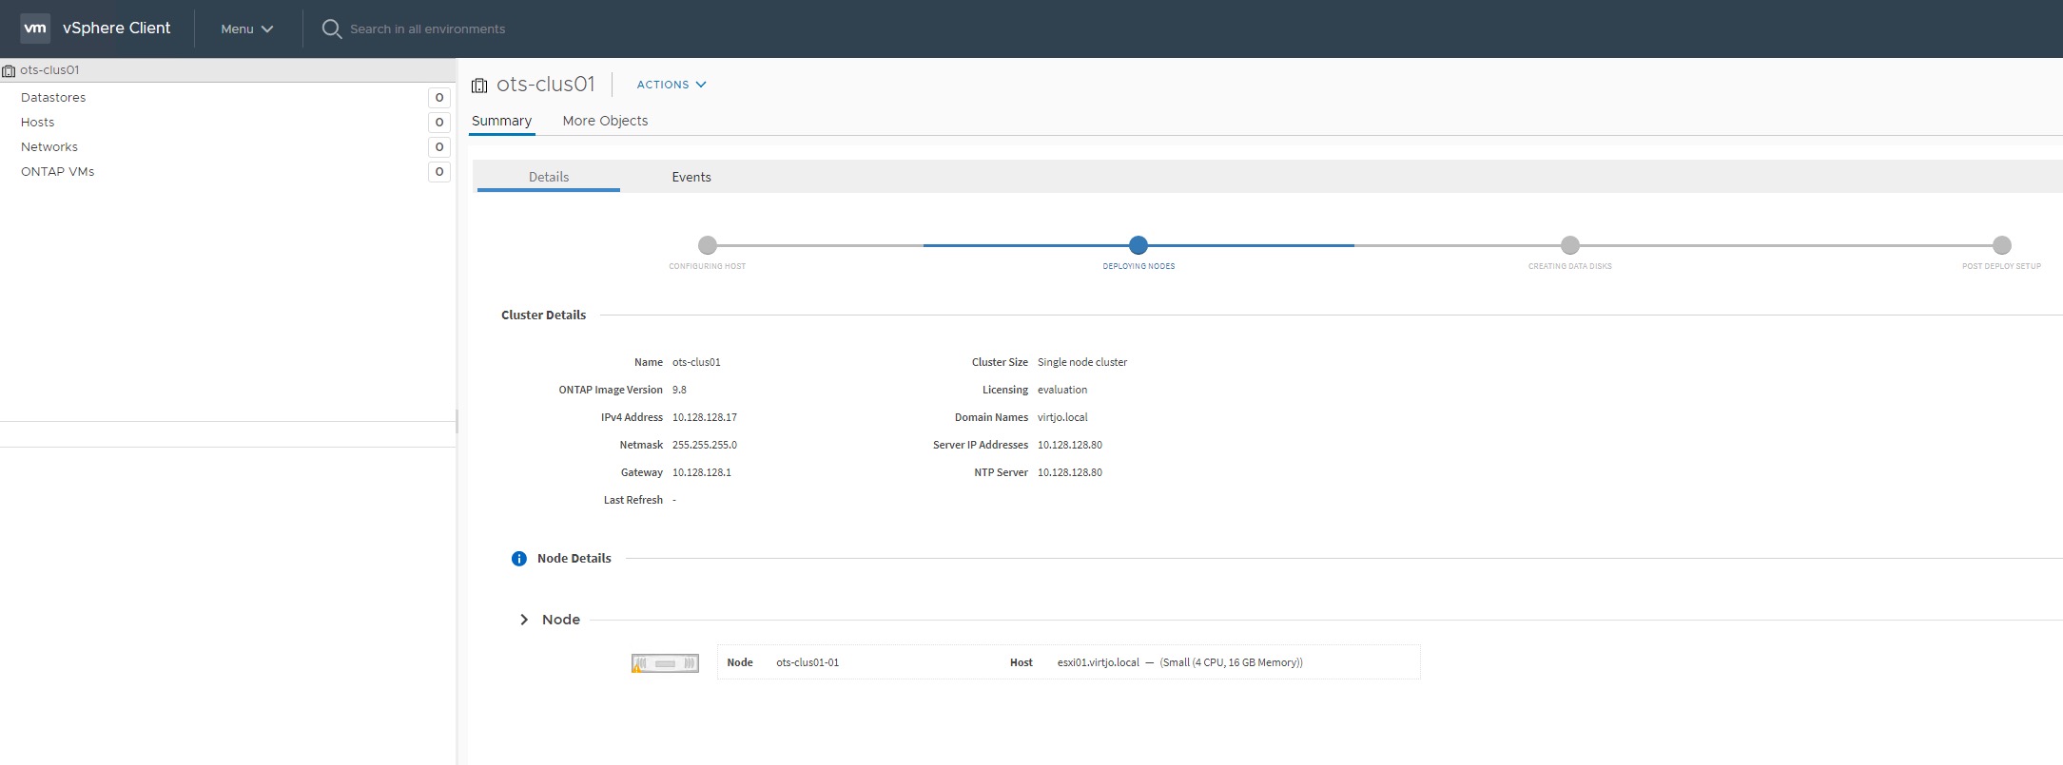
Task: Click the search magnifier icon
Action: [331, 29]
